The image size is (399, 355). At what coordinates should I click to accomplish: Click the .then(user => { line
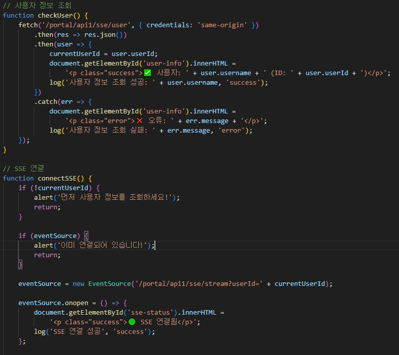coord(63,44)
